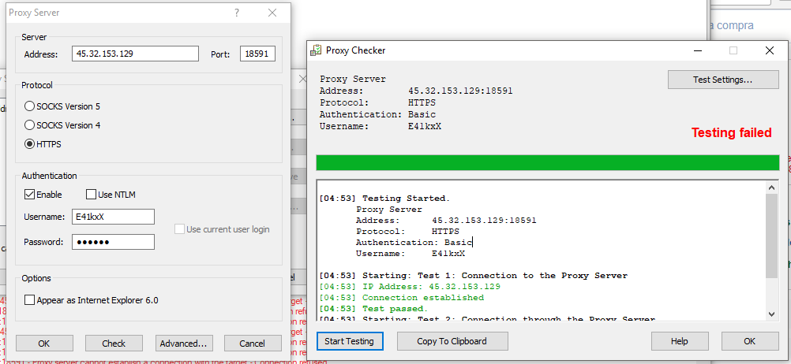Screen dimensions: 791x364
Task: Click the log line 'Test passed.'
Action: [373, 309]
